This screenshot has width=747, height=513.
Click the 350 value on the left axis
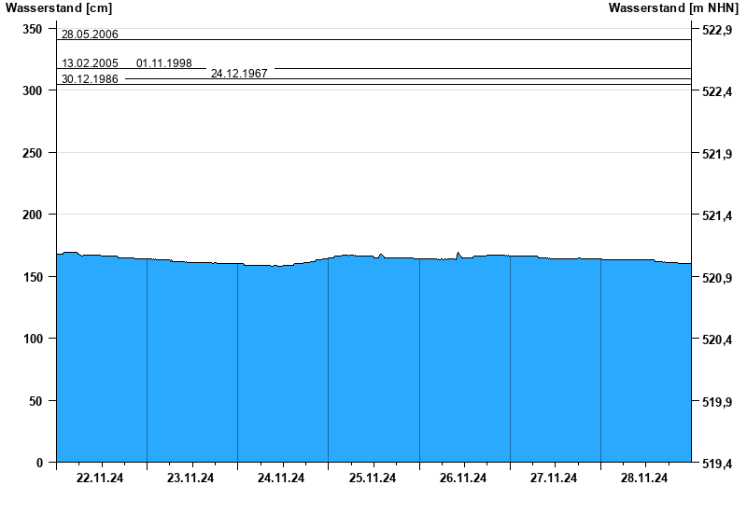[x=33, y=30]
